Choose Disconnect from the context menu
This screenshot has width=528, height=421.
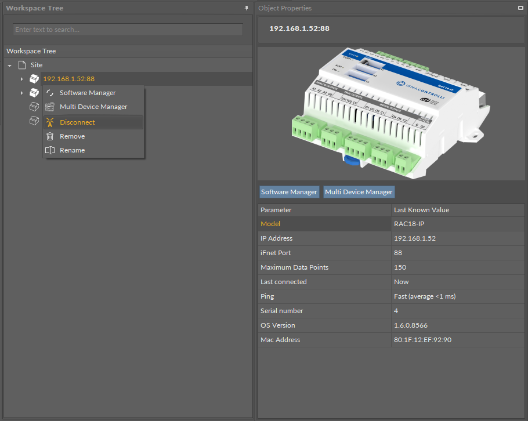click(77, 122)
